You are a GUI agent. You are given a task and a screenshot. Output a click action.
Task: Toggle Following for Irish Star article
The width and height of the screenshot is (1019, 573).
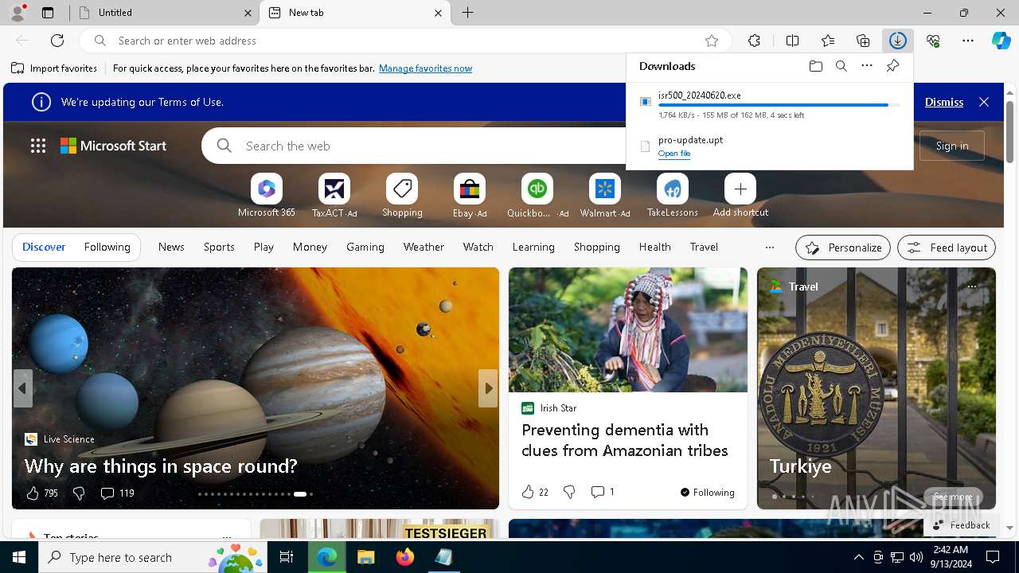click(708, 493)
